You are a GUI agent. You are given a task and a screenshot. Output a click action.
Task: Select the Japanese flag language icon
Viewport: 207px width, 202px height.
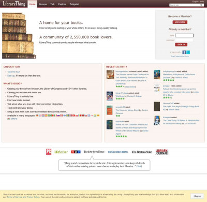pos(92,116)
